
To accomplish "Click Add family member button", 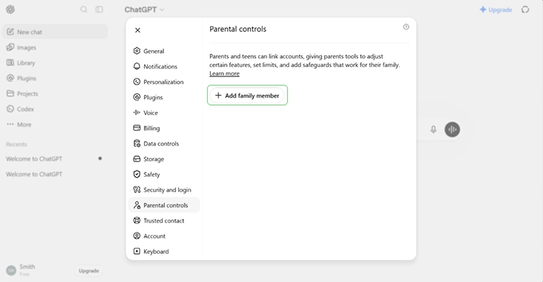I will (247, 95).
